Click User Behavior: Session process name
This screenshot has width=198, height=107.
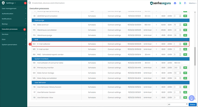coord(46,92)
